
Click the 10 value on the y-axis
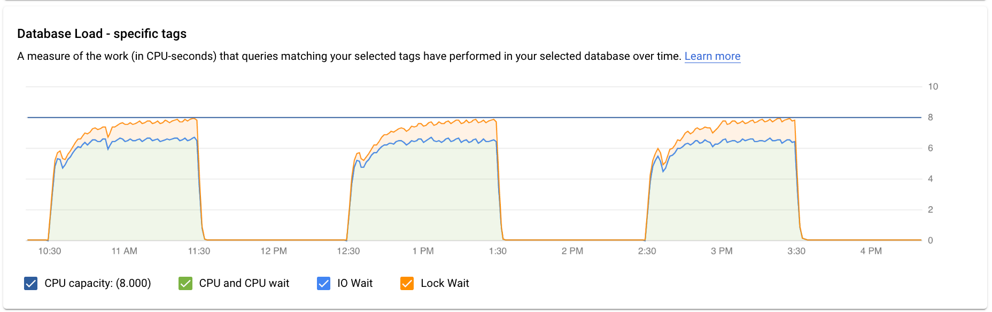(933, 86)
